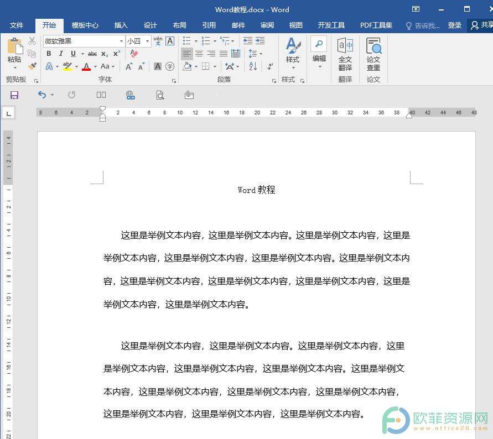Switch to the Review (审阅) tab
Image resolution: width=493 pixels, height=439 pixels.
(267, 25)
